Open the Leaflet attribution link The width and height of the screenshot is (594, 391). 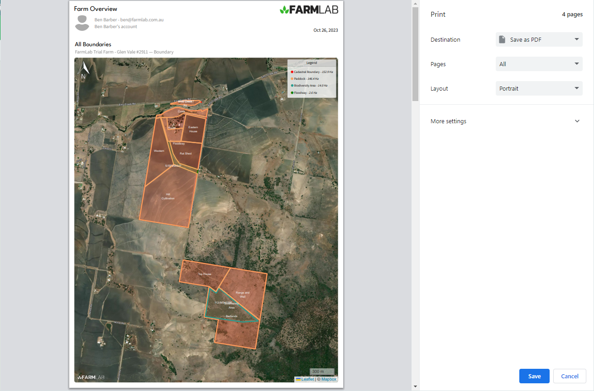click(307, 379)
